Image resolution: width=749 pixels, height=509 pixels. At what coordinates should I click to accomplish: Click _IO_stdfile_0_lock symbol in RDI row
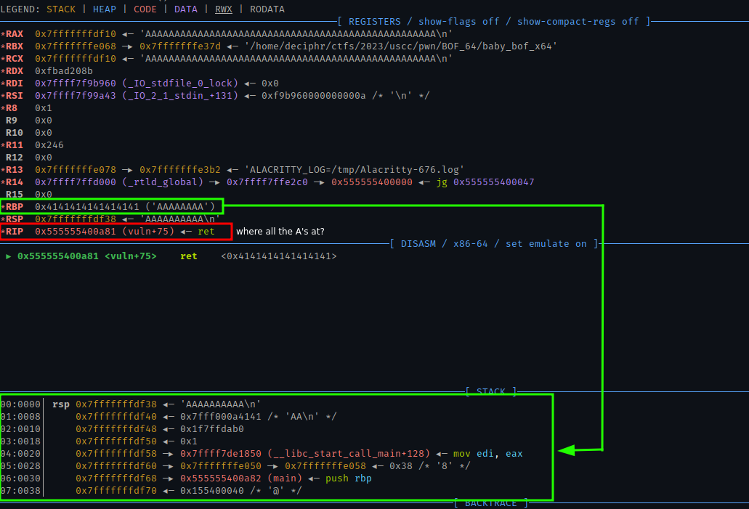click(x=180, y=84)
